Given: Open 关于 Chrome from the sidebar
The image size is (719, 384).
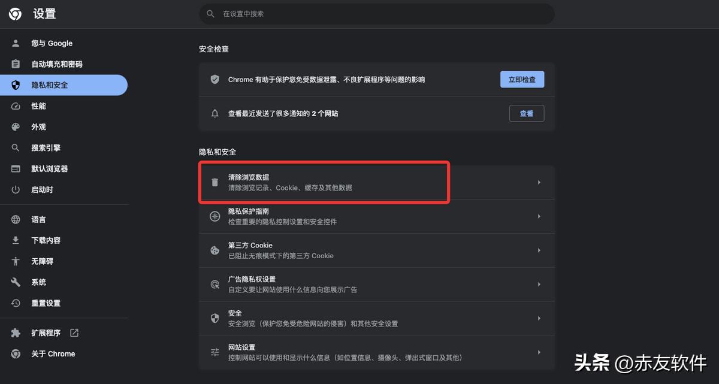Looking at the screenshot, I should click(54, 353).
